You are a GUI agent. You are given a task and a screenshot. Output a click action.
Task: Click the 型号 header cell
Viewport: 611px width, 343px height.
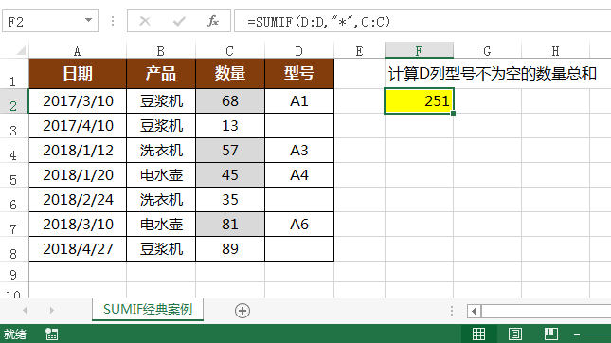[x=299, y=74]
